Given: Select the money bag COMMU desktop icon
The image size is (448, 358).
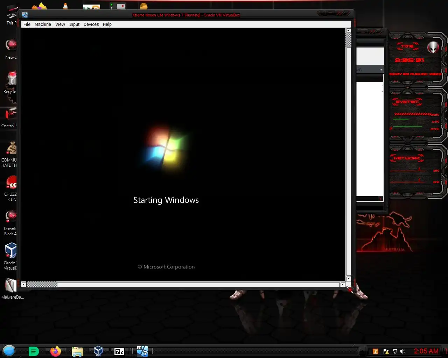Looking at the screenshot, I should tap(10, 154).
